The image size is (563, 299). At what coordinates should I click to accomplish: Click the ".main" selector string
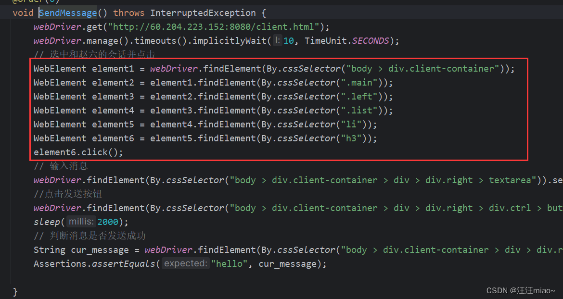click(x=359, y=83)
